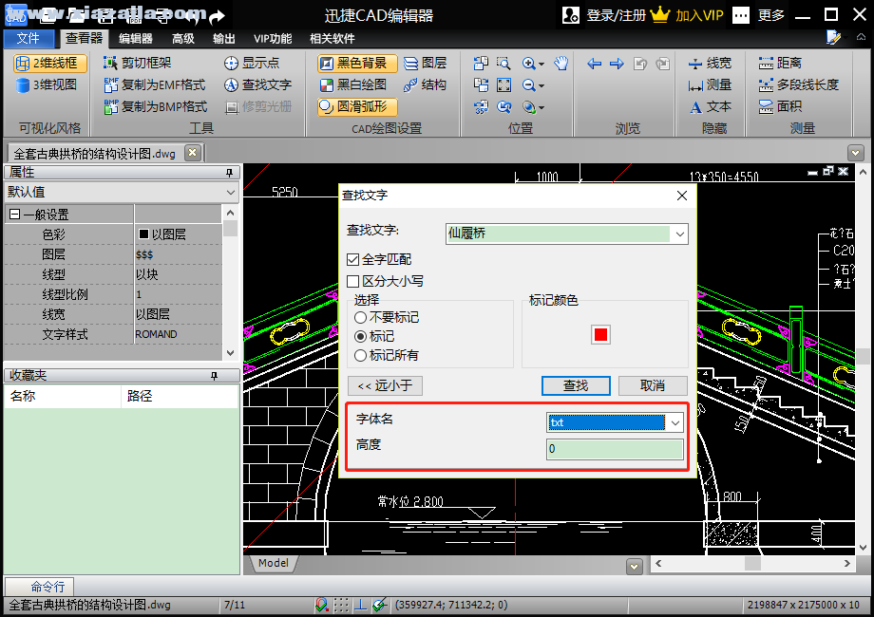Select the Model layout tab
Screen dimensions: 874x617
[274, 563]
